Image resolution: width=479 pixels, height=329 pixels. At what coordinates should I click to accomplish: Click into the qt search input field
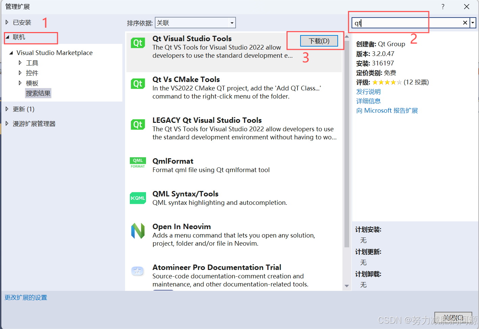[407, 23]
